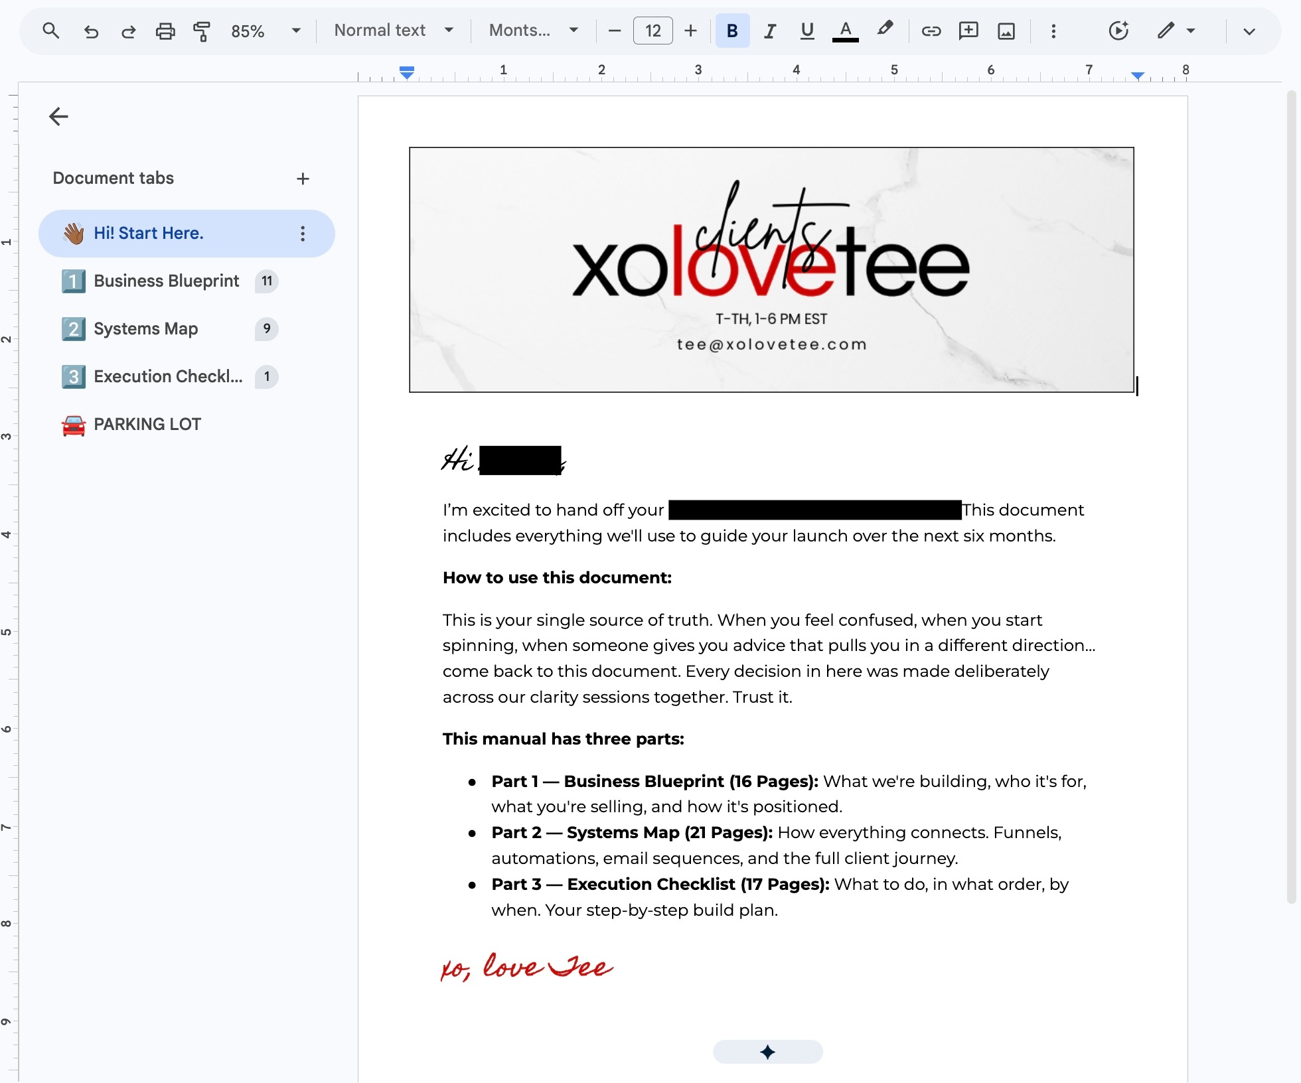The height and width of the screenshot is (1083, 1301).
Task: Click the "How to use this document:" heading
Action: [x=557, y=578]
